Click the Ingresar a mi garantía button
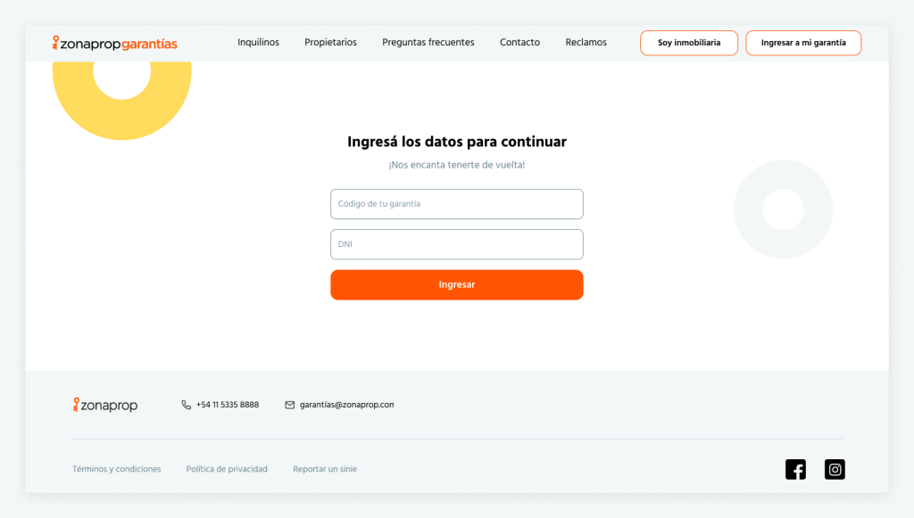Viewport: 914px width, 518px height. (803, 43)
